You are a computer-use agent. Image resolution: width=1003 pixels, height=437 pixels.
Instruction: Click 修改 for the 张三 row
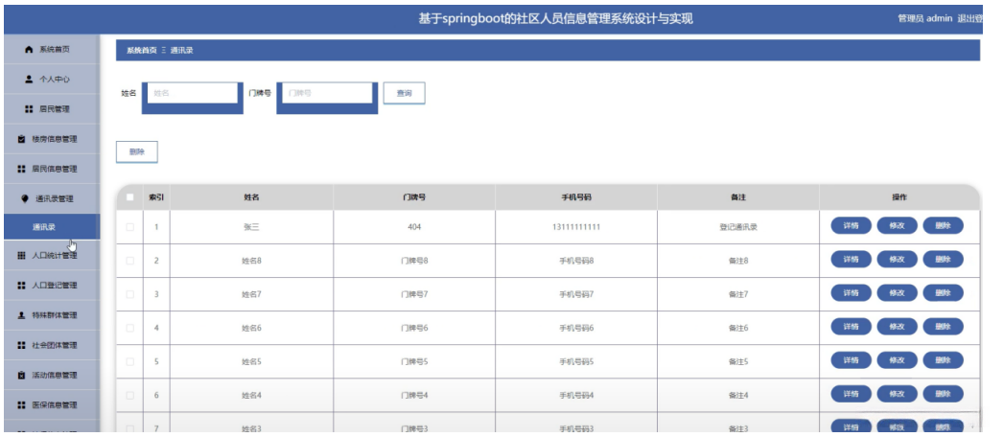pos(897,225)
